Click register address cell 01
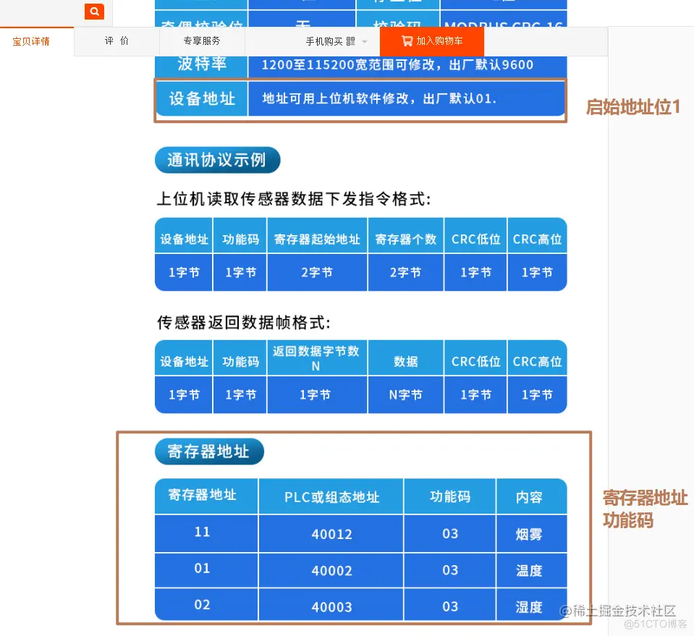 (206, 569)
